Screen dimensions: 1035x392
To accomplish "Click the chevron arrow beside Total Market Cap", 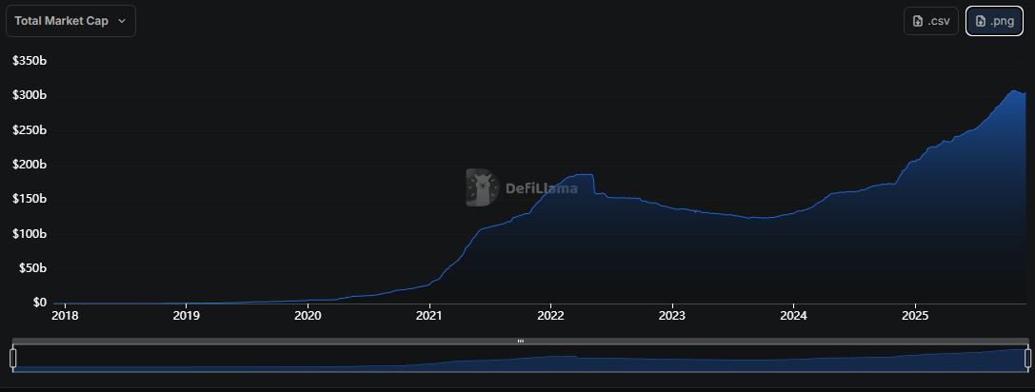I will point(122,21).
